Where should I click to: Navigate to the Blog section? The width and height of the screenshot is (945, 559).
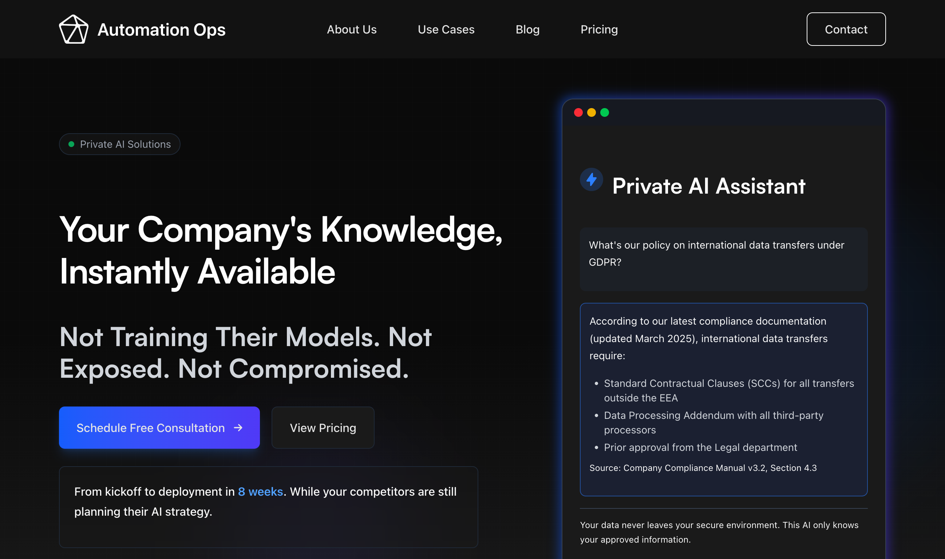pos(527,29)
